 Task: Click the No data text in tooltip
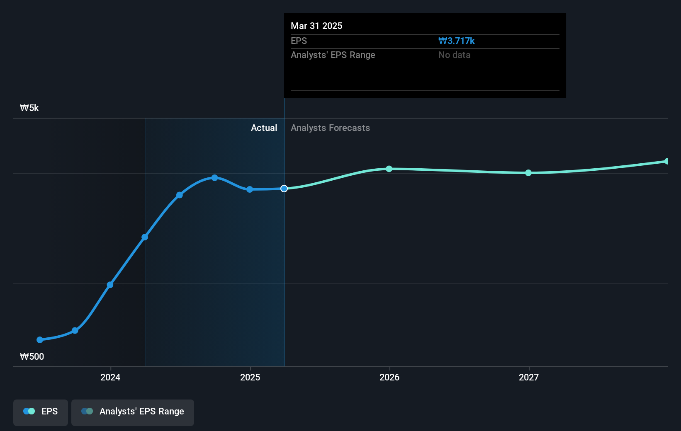tap(455, 55)
